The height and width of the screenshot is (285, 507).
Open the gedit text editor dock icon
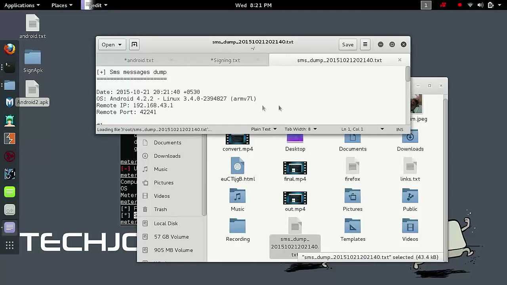pos(10,228)
